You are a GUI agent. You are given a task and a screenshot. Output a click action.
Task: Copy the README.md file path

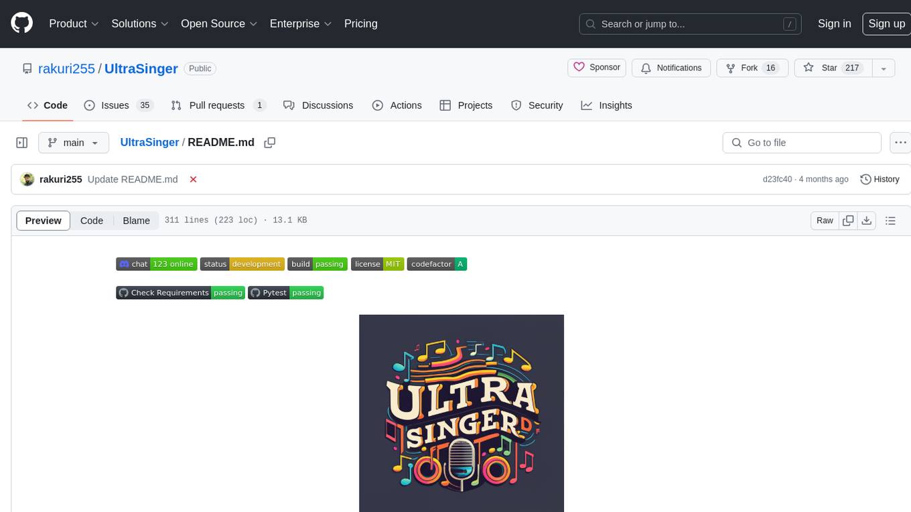pos(270,143)
